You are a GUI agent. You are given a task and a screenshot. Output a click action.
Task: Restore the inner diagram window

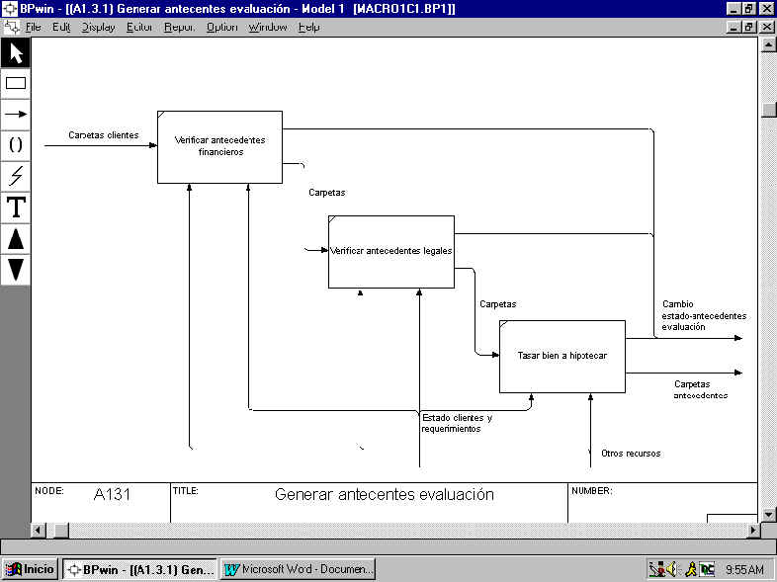pos(749,27)
